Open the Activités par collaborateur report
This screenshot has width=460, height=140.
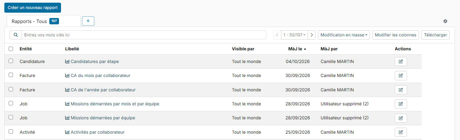[98, 132]
